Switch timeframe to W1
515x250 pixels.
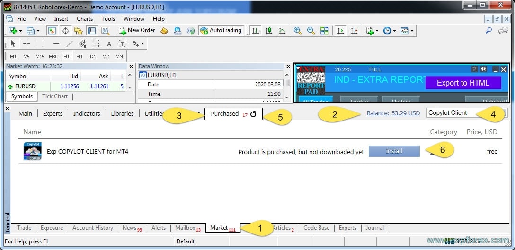(107, 56)
